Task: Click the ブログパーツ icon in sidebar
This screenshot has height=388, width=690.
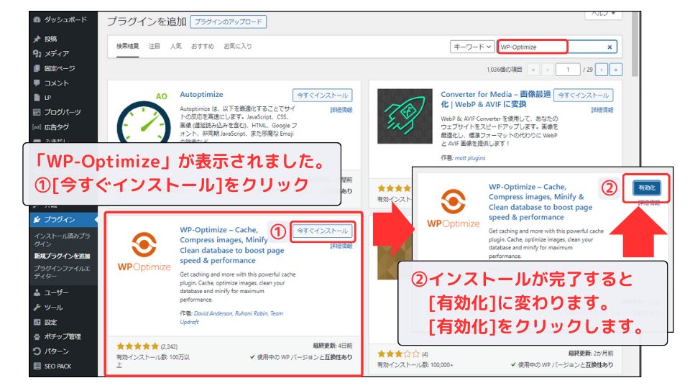Action: (37, 112)
